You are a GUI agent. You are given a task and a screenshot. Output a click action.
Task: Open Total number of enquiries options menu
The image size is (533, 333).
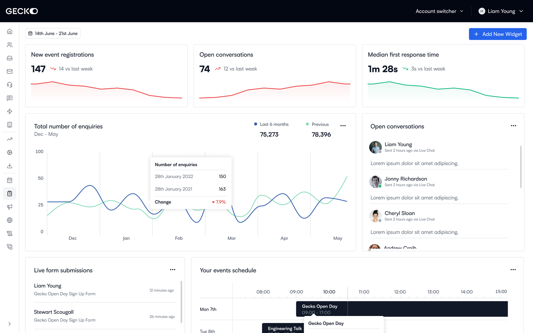tap(343, 126)
